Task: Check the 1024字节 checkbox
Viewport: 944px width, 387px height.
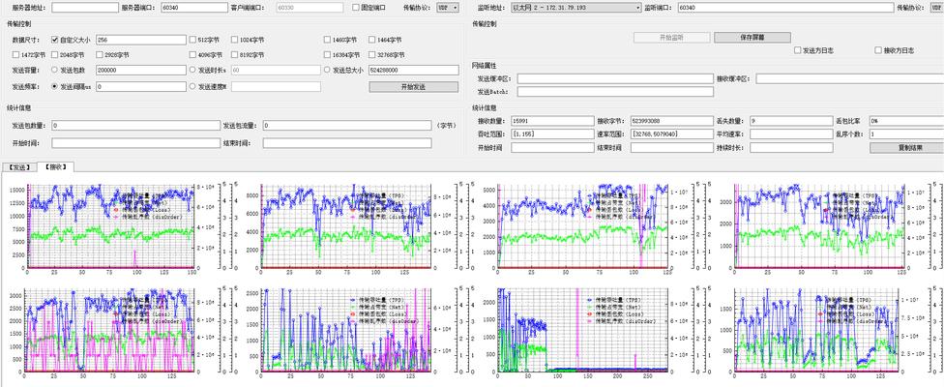Action: point(234,40)
